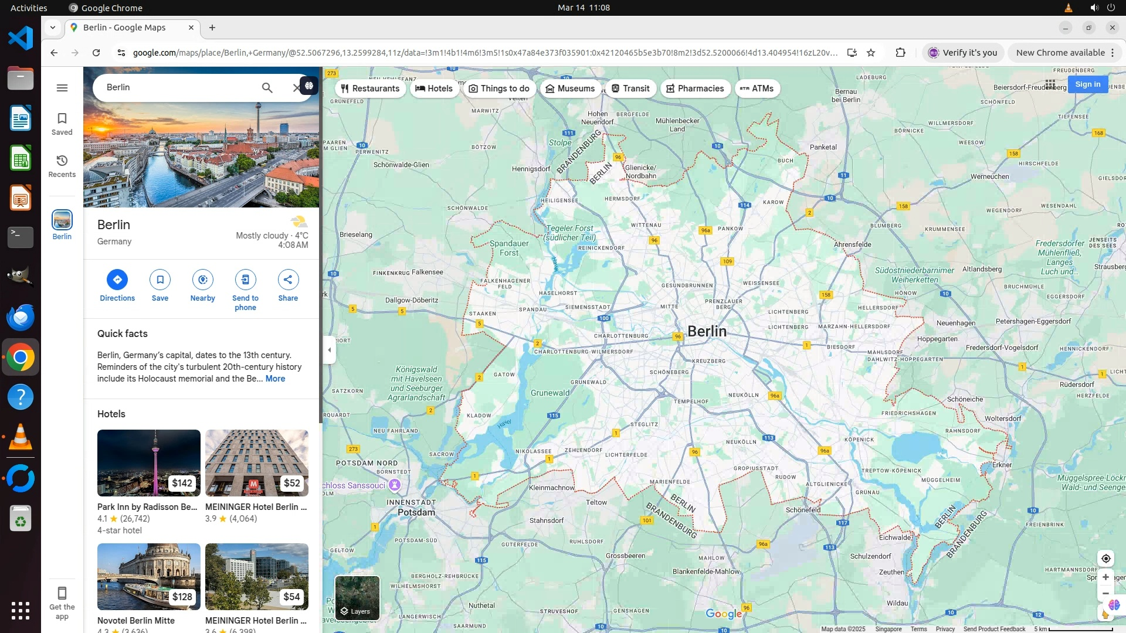
Task: Select the Restaurants category chip
Action: pos(370,89)
